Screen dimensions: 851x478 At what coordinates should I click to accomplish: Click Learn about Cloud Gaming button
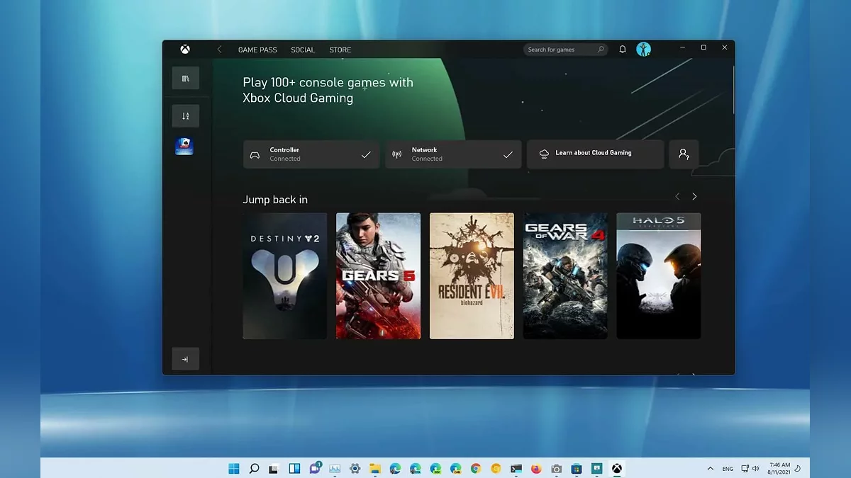[x=595, y=154]
